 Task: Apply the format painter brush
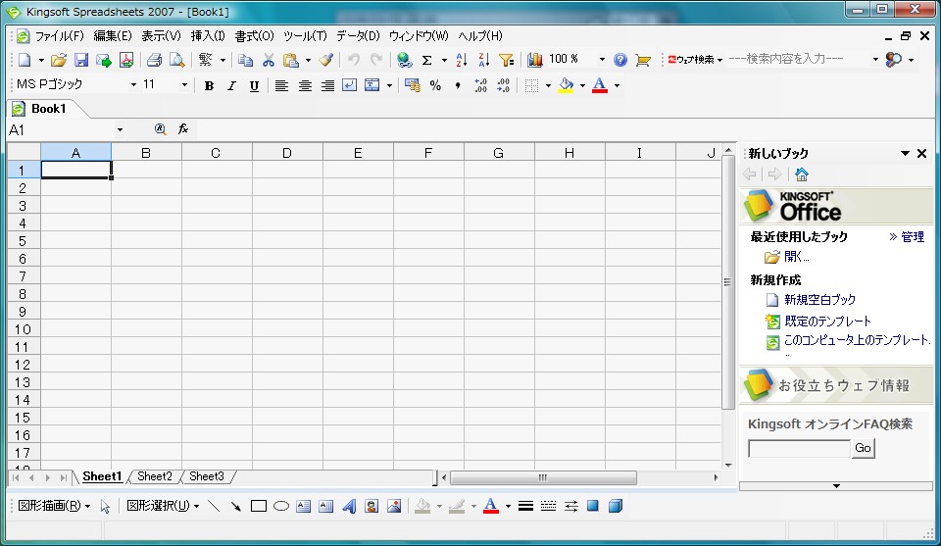click(x=325, y=60)
